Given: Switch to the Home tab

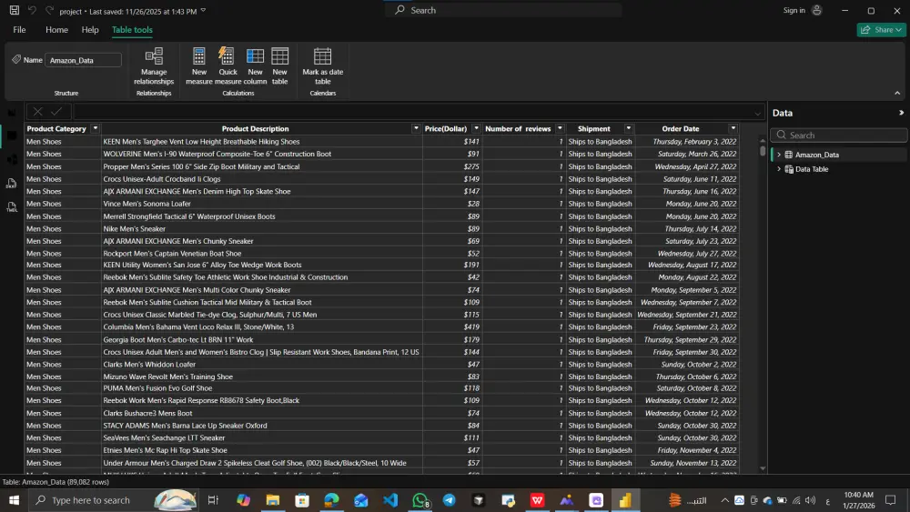Looking at the screenshot, I should point(56,30).
